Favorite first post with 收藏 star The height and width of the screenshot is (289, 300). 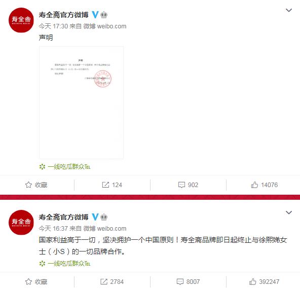[36, 185]
